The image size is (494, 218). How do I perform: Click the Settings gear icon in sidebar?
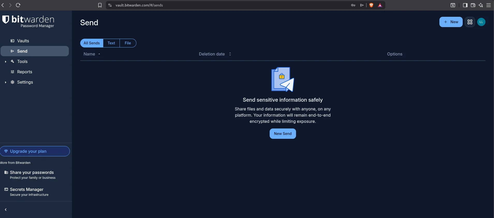pyautogui.click(x=12, y=82)
